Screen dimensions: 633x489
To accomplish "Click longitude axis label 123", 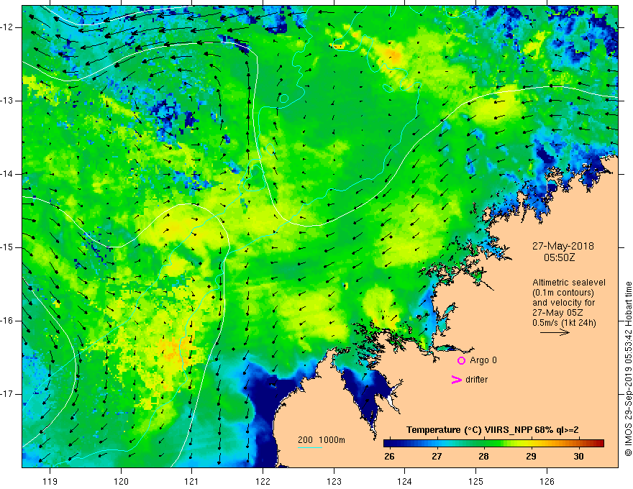I will coord(334,481).
